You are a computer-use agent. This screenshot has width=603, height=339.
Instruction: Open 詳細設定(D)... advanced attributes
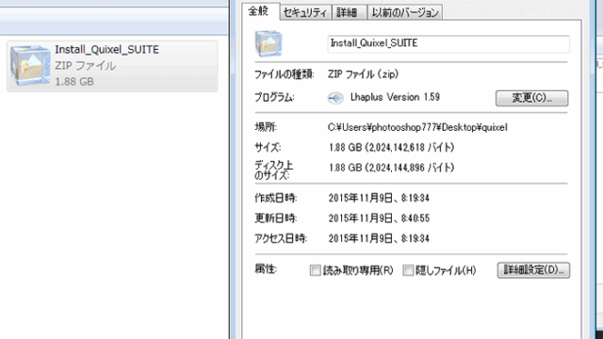(x=533, y=270)
